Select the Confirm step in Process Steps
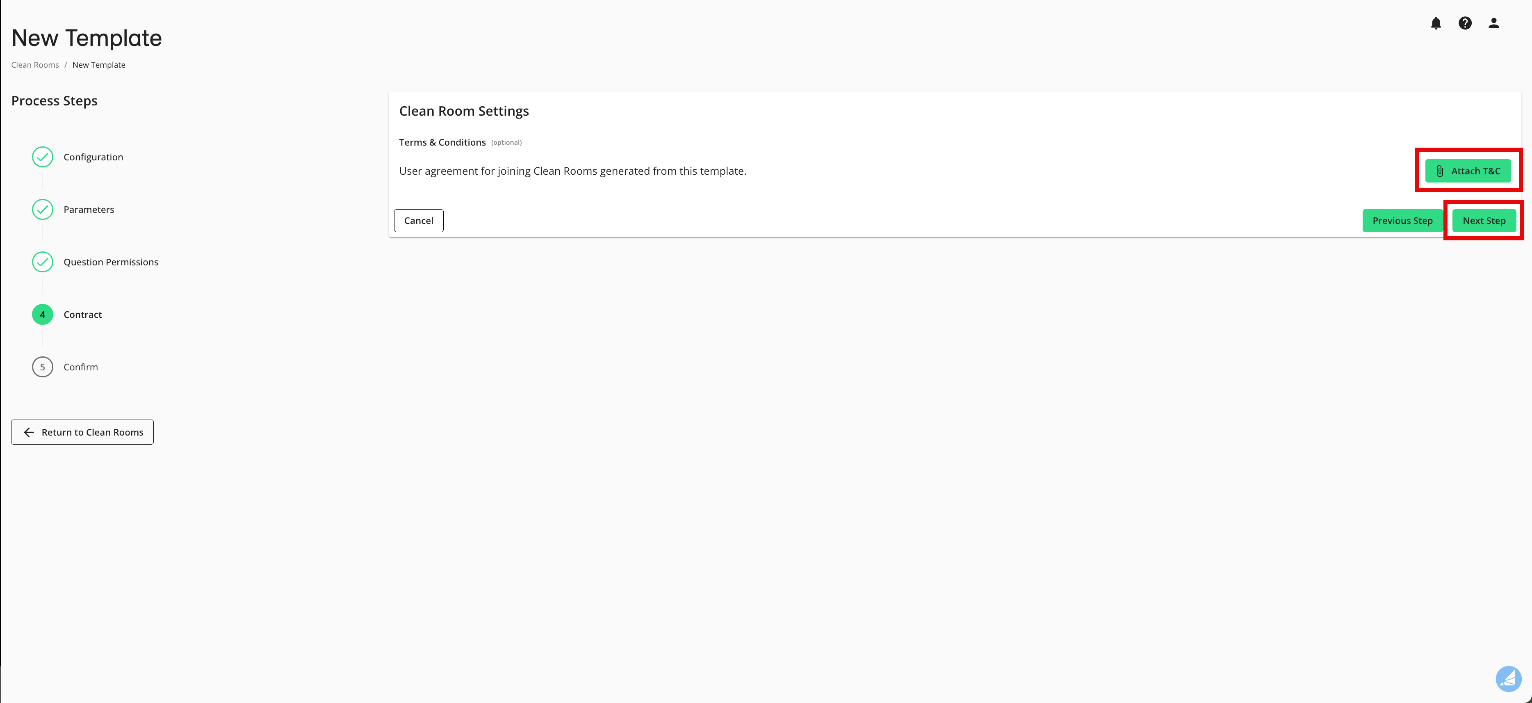1532x703 pixels. click(81, 367)
